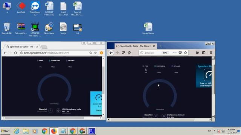Launch Internet Explorer from taskbar
Screen dimensions: 241x135
tap(17, 131)
